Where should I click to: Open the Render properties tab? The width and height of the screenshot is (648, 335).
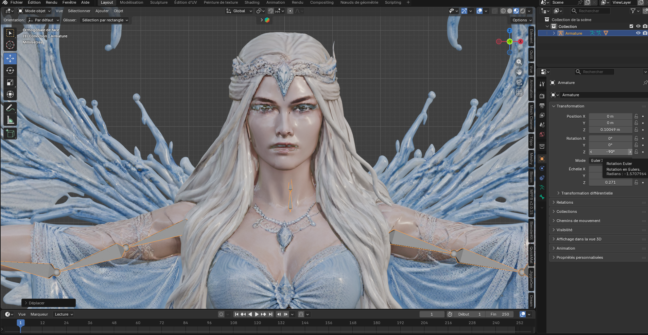coord(542,96)
